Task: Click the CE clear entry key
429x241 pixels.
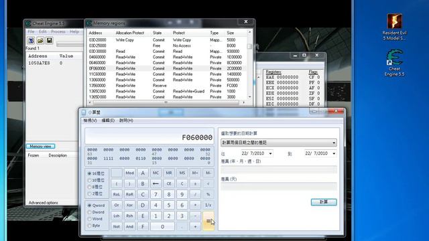Action: (169, 183)
